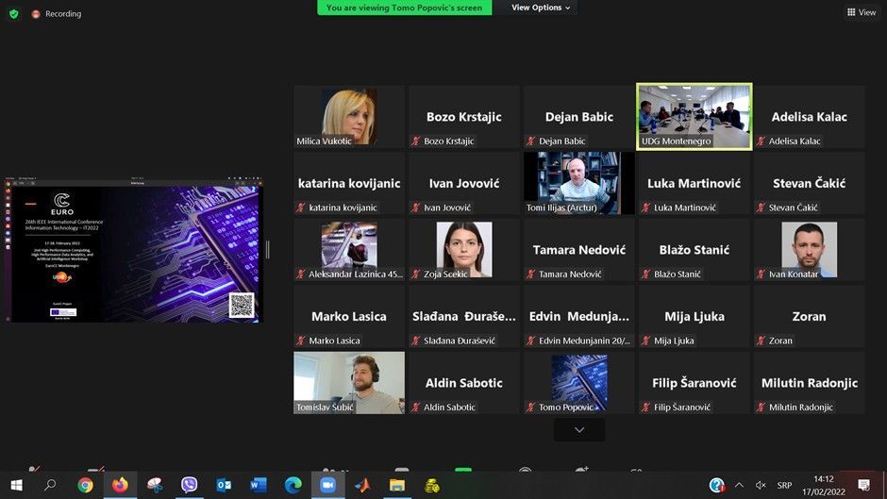Click the Zoom icon in the taskbar
This screenshot has width=887, height=499.
click(x=327, y=485)
